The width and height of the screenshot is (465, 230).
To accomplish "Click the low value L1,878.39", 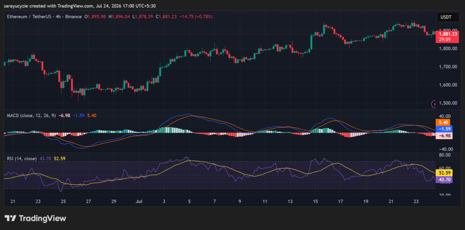I will (142, 17).
